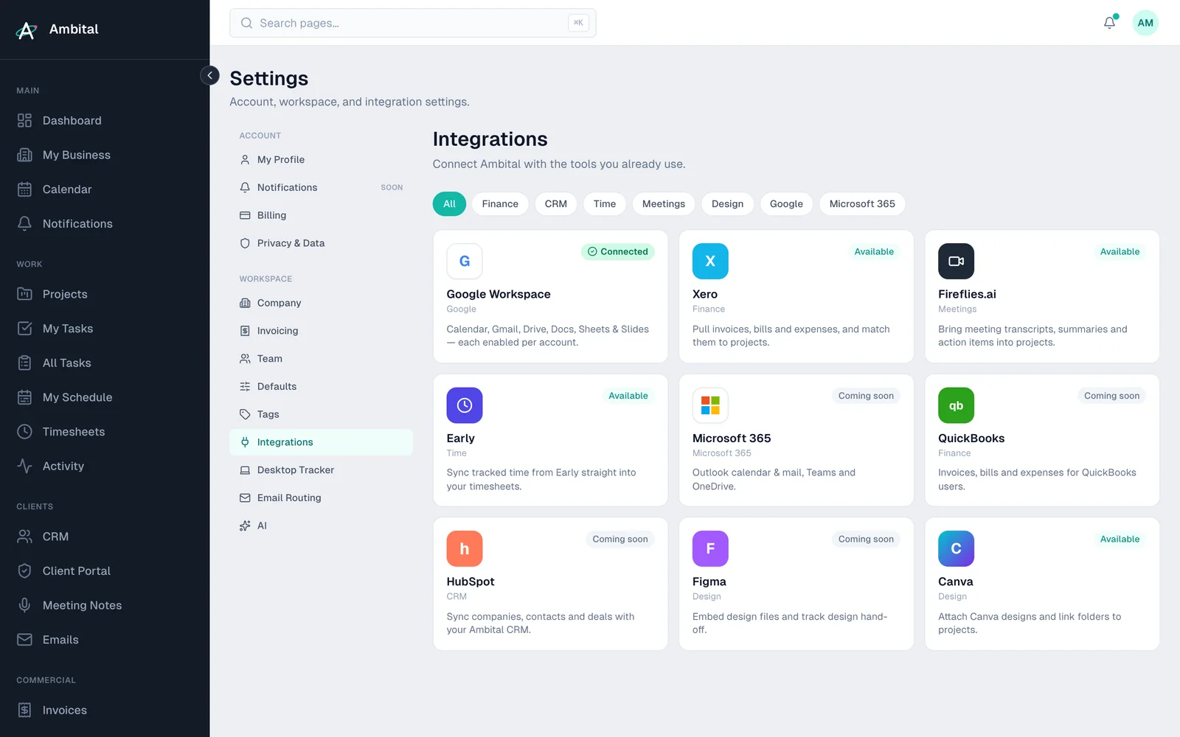Click the Microsoft 365 logo icon
Image resolution: width=1180 pixels, height=737 pixels.
[x=710, y=405]
